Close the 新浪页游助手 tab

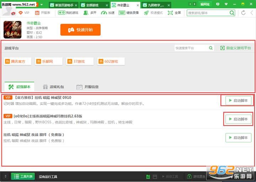(x=76, y=5)
